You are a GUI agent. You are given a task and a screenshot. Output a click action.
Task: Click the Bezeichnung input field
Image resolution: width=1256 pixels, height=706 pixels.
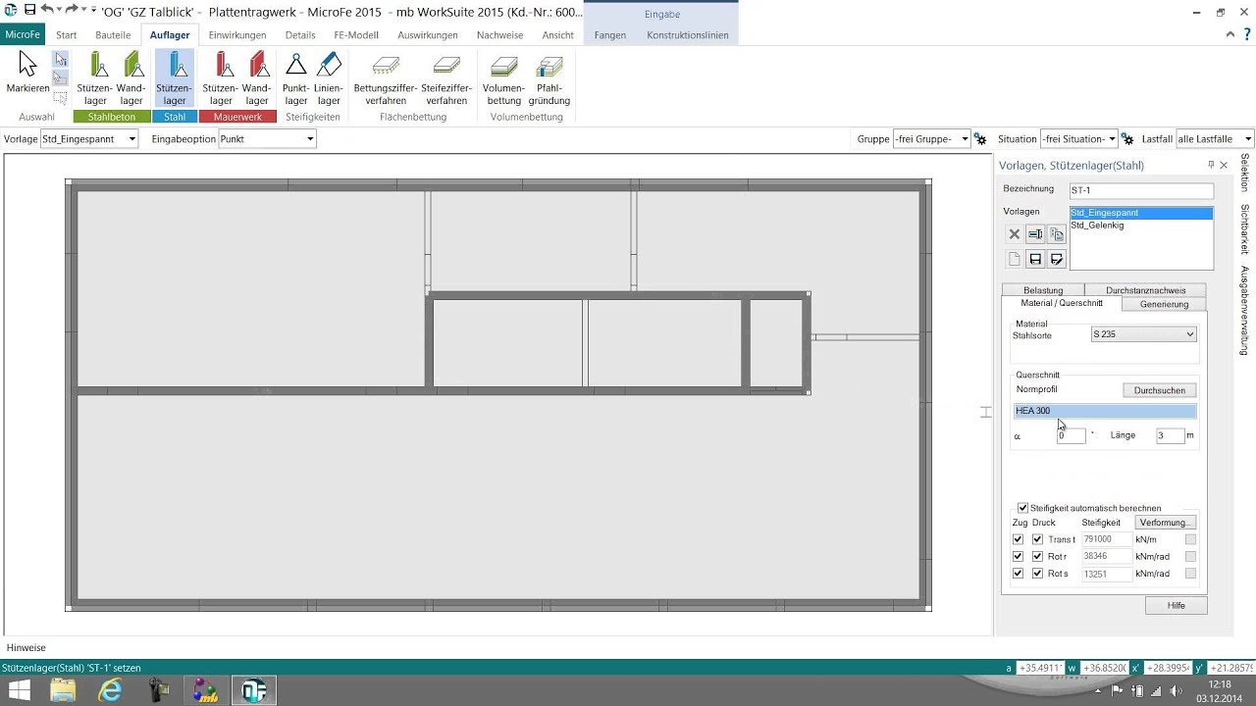tap(1141, 190)
